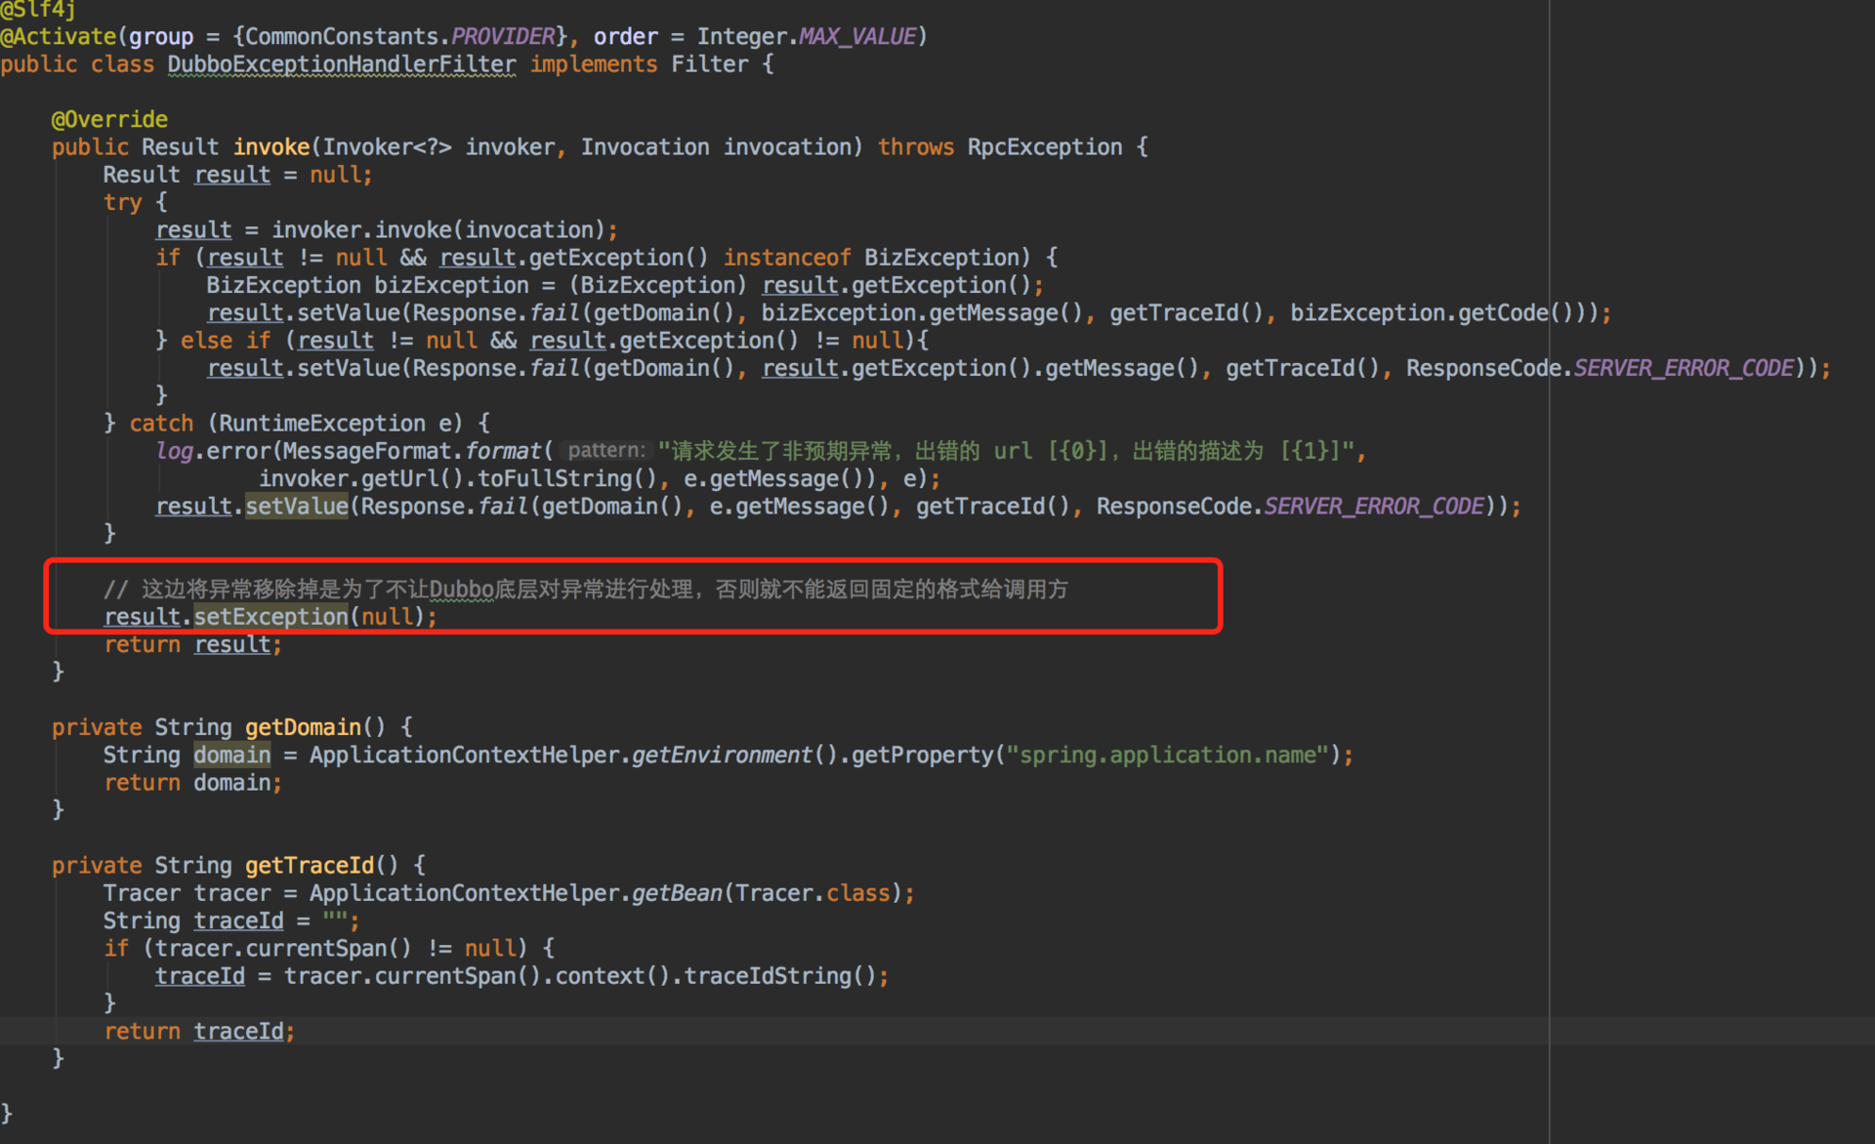Click the "spring.application.name" string literal
This screenshot has width=1875, height=1144.
click(x=1167, y=756)
